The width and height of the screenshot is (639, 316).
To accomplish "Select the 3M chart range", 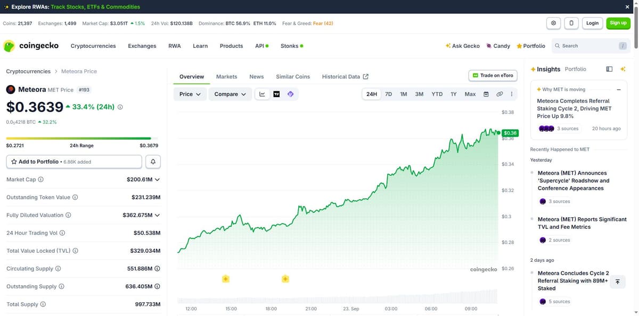I will point(419,94).
